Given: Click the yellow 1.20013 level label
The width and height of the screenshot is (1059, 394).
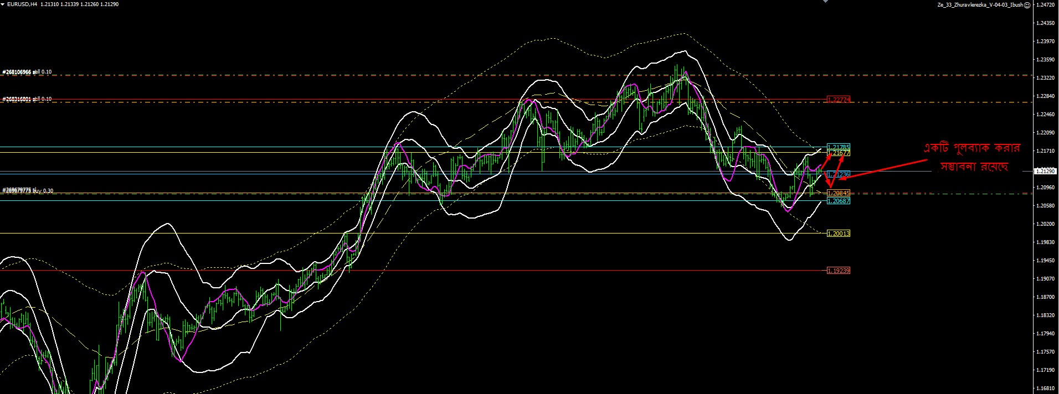Looking at the screenshot, I should pyautogui.click(x=839, y=234).
